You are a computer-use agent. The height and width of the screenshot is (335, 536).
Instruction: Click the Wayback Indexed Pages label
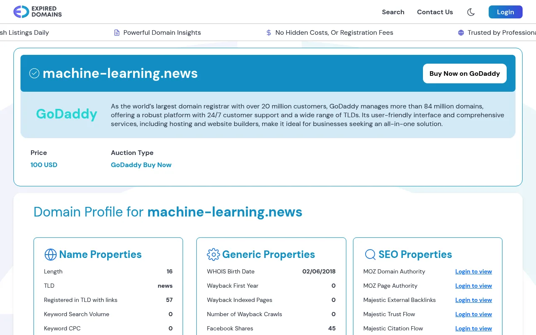[240, 300]
